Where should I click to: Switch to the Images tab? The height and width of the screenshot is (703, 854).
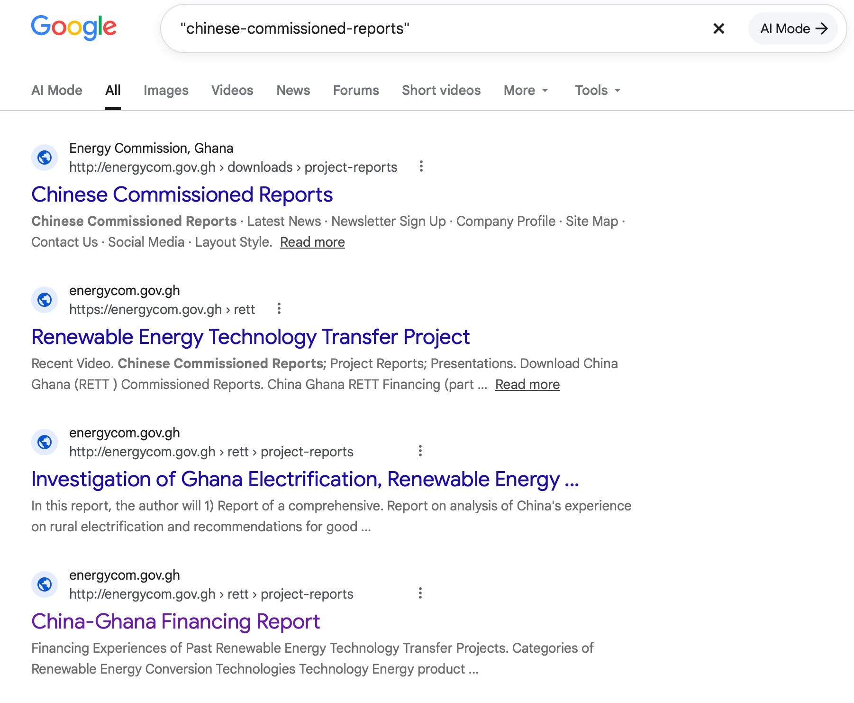(166, 90)
